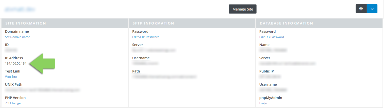Click the green arrow pointing at IP
The width and height of the screenshot is (384, 108).
tap(42, 63)
